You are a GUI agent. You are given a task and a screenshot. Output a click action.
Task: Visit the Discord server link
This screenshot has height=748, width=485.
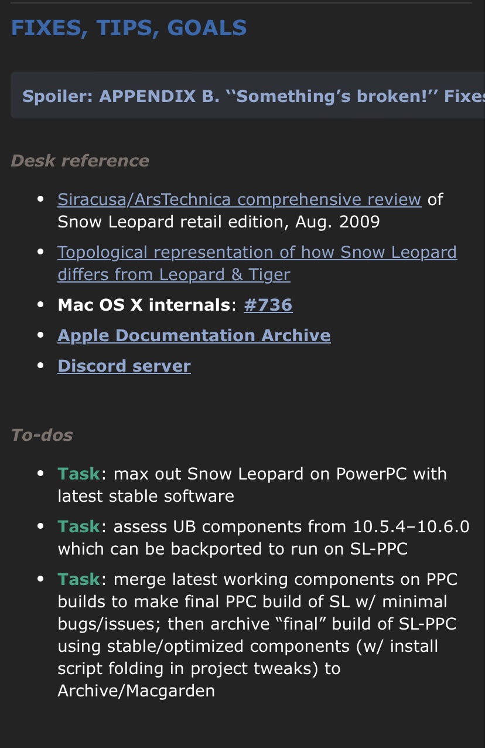coord(124,366)
